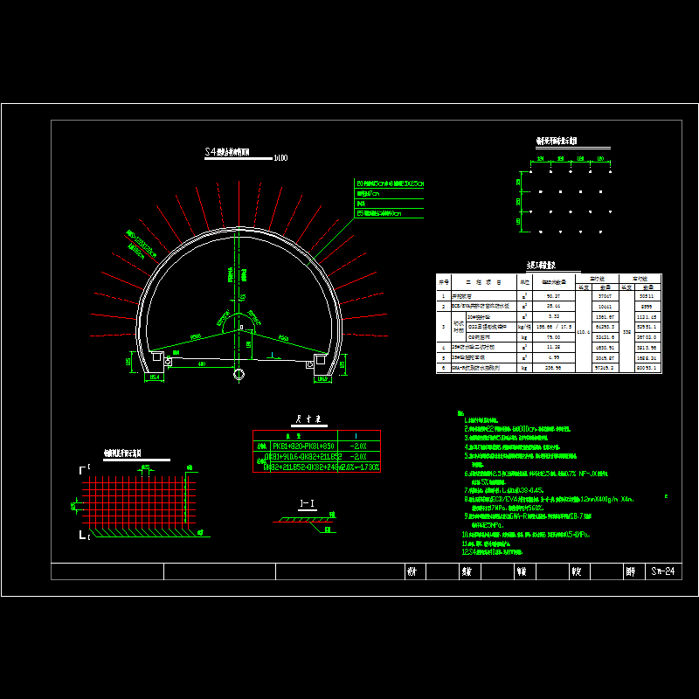Select the 3813.96 quantity cell

click(x=647, y=347)
